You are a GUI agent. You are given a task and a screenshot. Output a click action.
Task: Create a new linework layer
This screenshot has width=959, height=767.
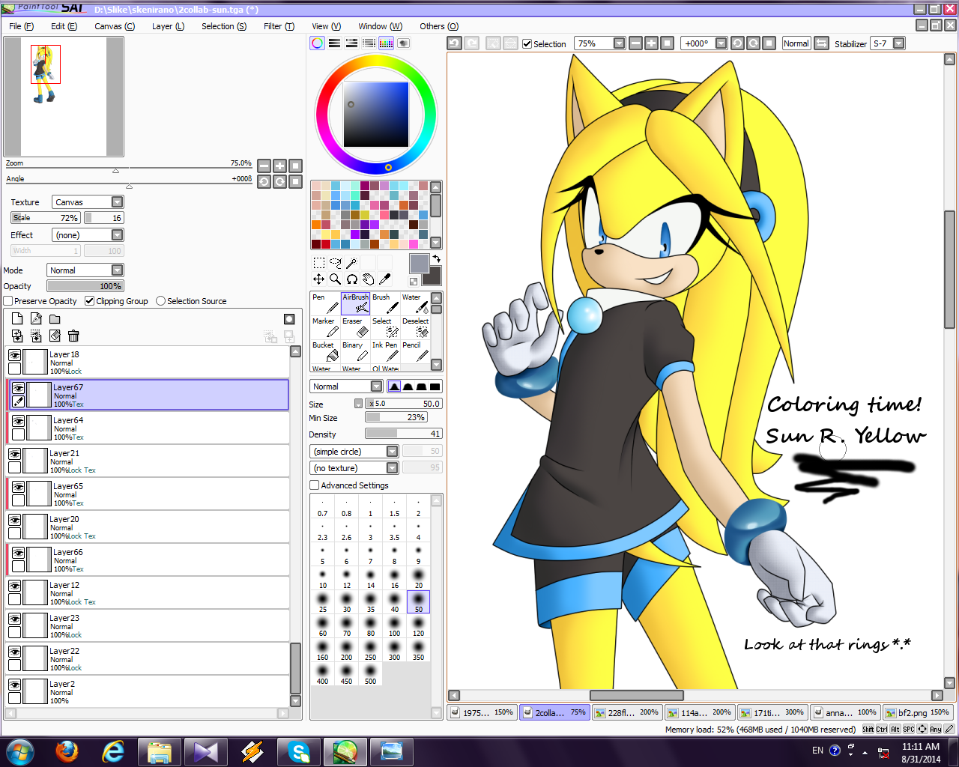pyautogui.click(x=36, y=319)
